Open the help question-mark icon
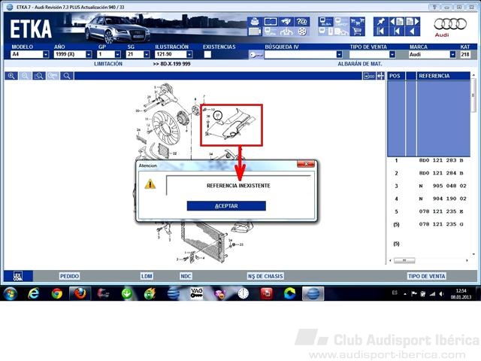 (x=302, y=22)
